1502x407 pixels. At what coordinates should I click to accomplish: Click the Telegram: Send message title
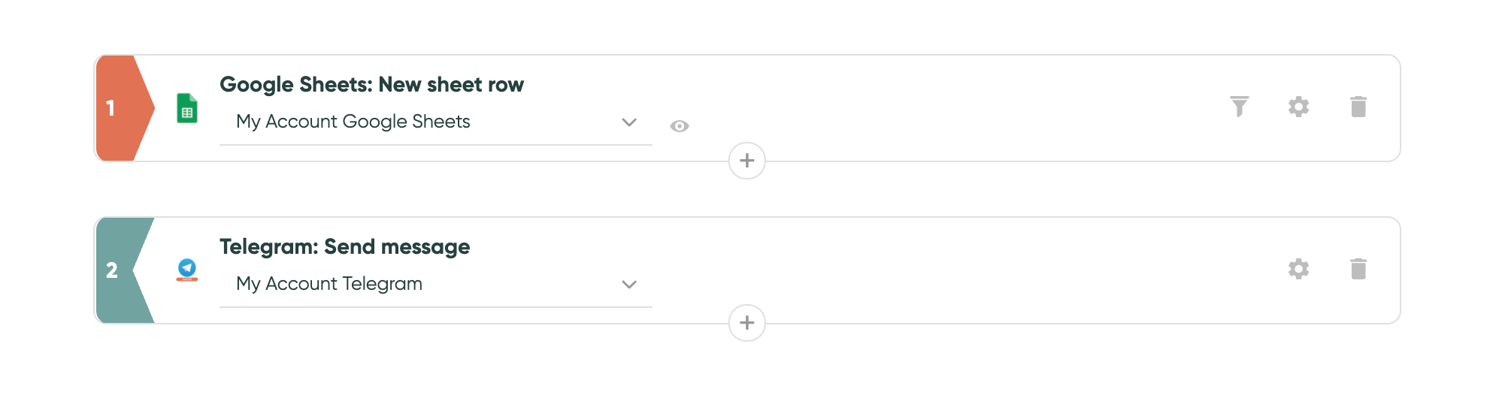(x=344, y=247)
